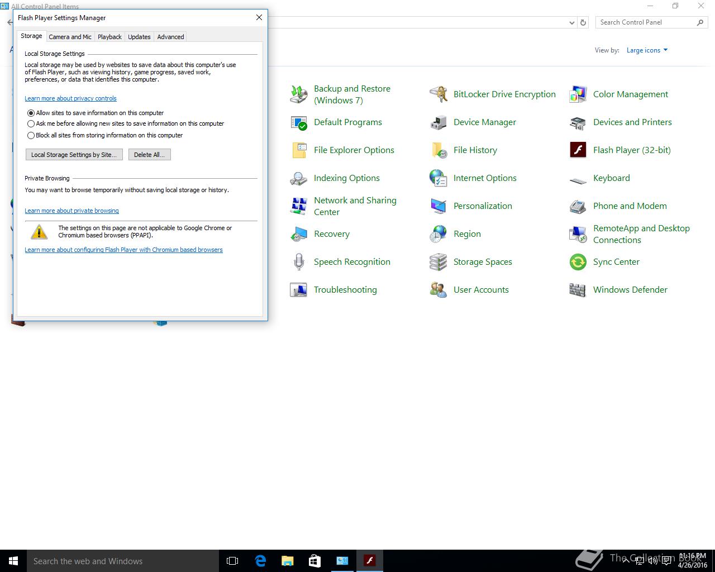Screen dimensions: 715x572
Task: Open the Recovery icon
Action: coord(299,234)
